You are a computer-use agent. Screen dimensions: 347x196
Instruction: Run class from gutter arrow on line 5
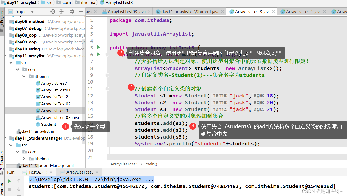pos(98,47)
